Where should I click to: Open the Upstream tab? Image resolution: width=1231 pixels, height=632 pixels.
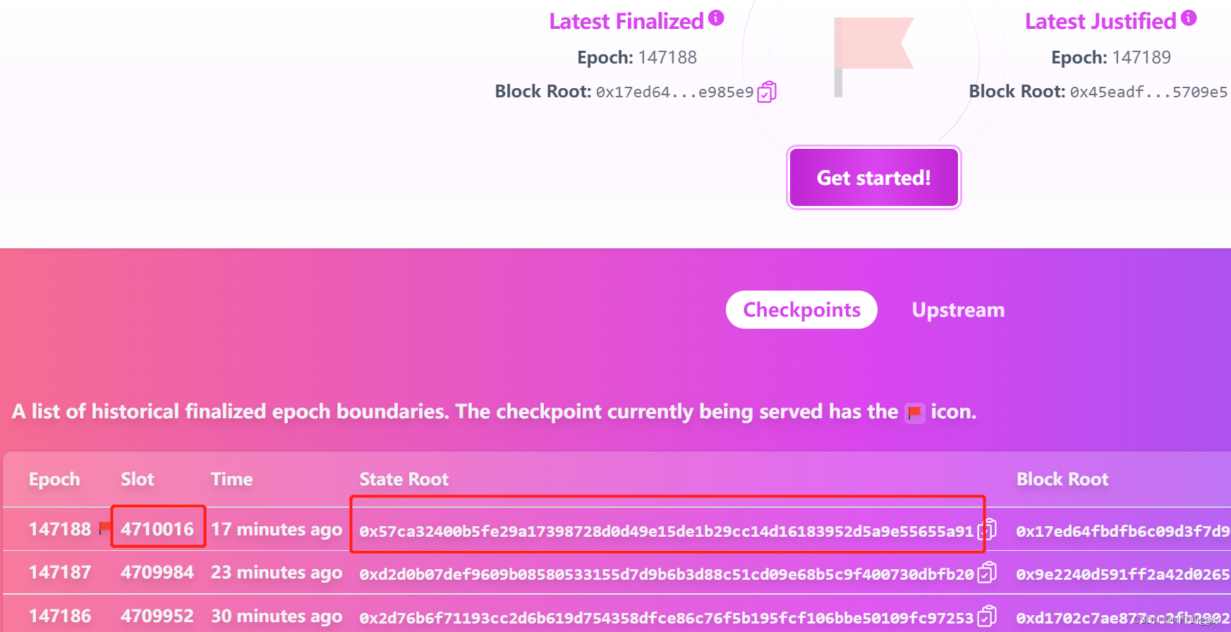(x=957, y=310)
